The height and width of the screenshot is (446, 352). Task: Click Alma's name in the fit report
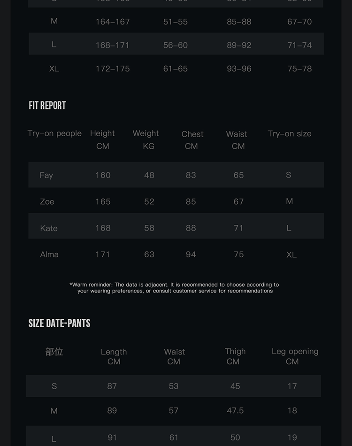(49, 254)
